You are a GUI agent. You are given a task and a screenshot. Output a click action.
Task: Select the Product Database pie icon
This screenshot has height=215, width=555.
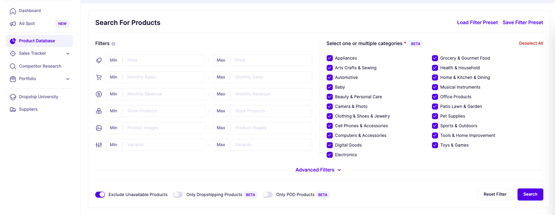tap(13, 41)
